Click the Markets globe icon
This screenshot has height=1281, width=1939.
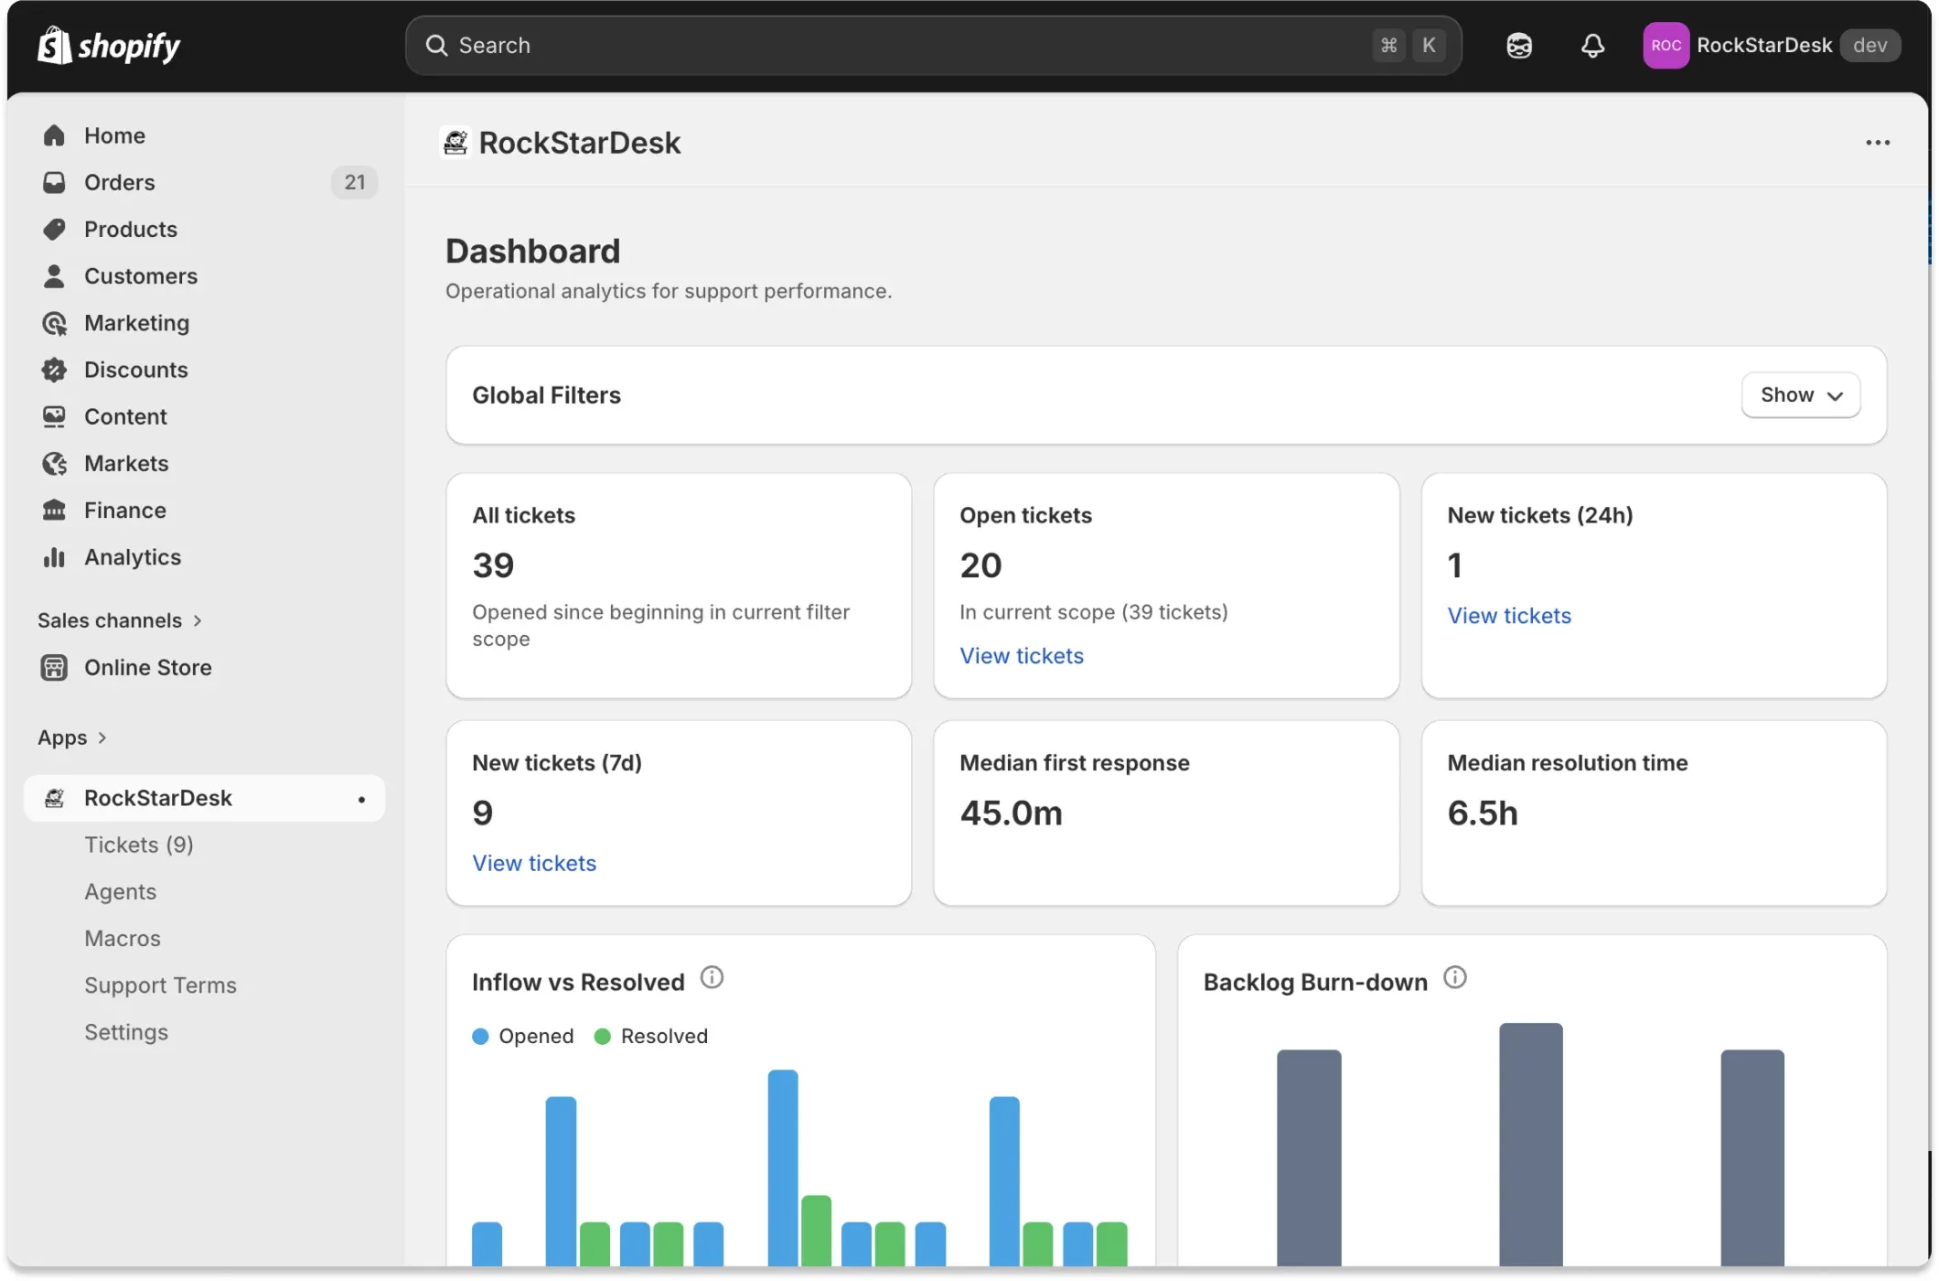tap(54, 463)
